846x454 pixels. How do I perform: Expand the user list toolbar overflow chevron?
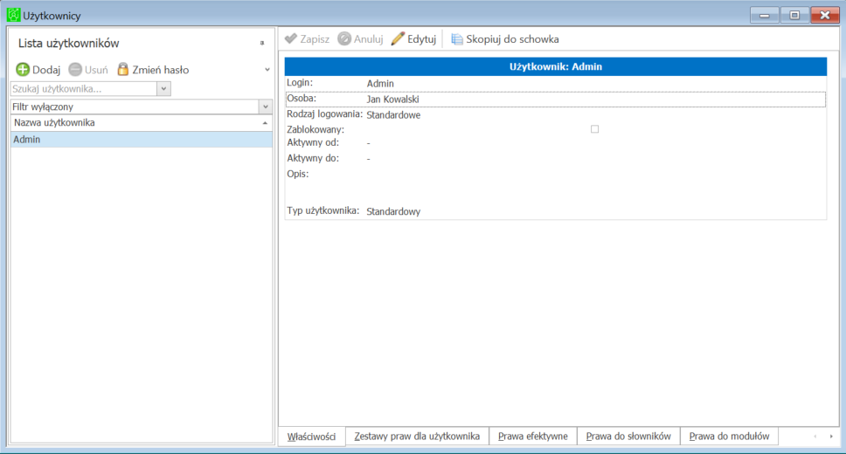[267, 70]
